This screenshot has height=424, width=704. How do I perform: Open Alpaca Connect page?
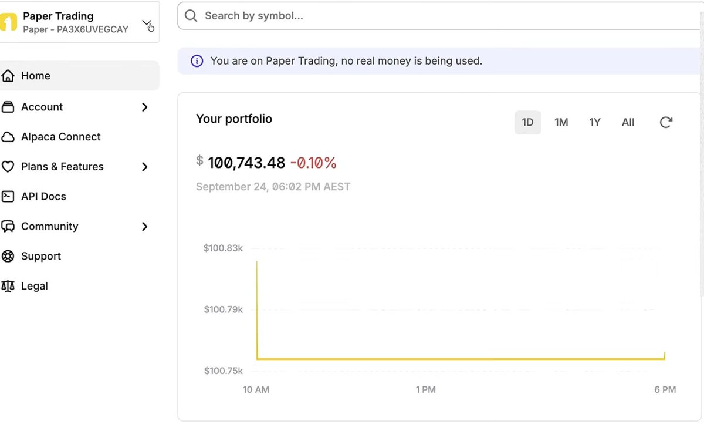pos(61,137)
